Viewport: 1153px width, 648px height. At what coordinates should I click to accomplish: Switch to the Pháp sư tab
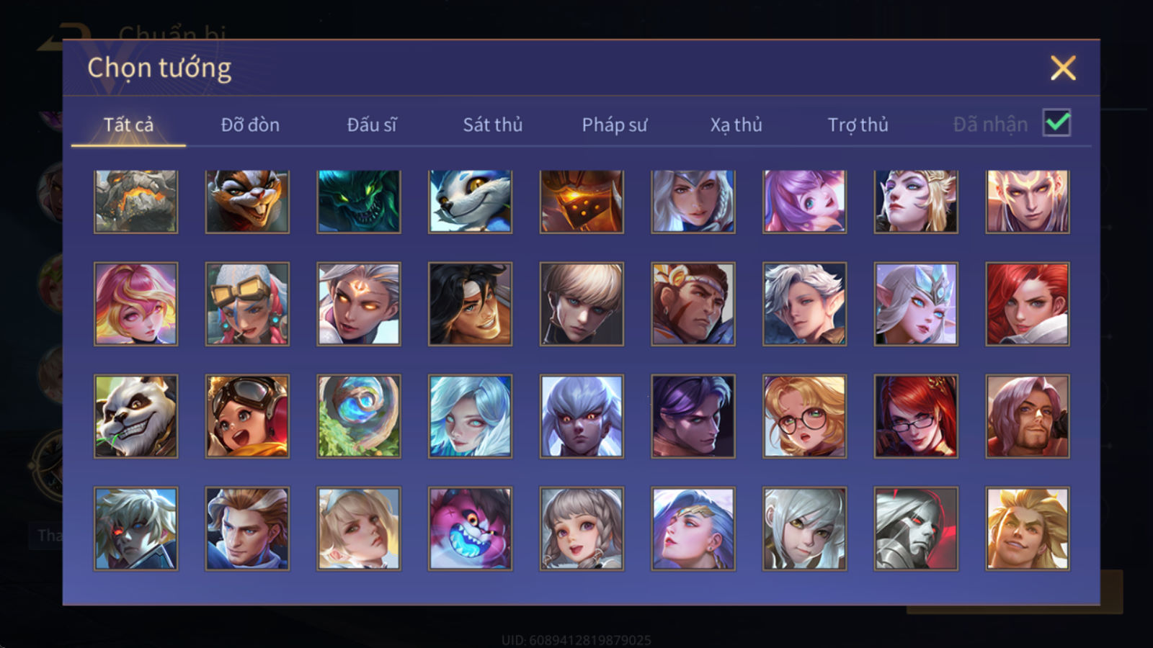614,125
